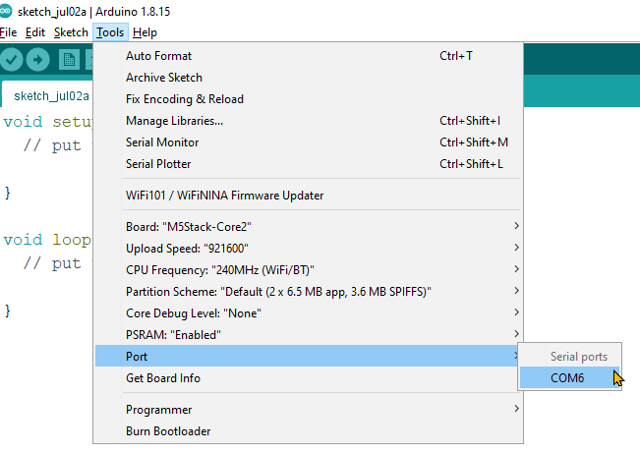Viewport: 640px width, 453px height.
Task: Click the Arduino logo in title bar
Action: pyautogui.click(x=5, y=11)
